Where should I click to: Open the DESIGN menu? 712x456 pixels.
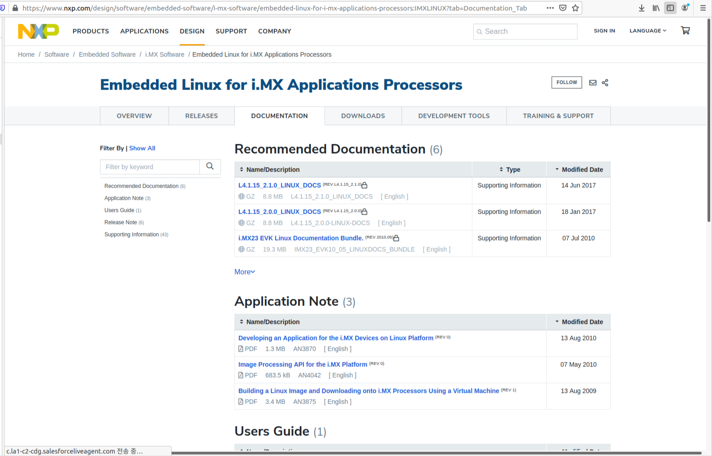point(192,31)
